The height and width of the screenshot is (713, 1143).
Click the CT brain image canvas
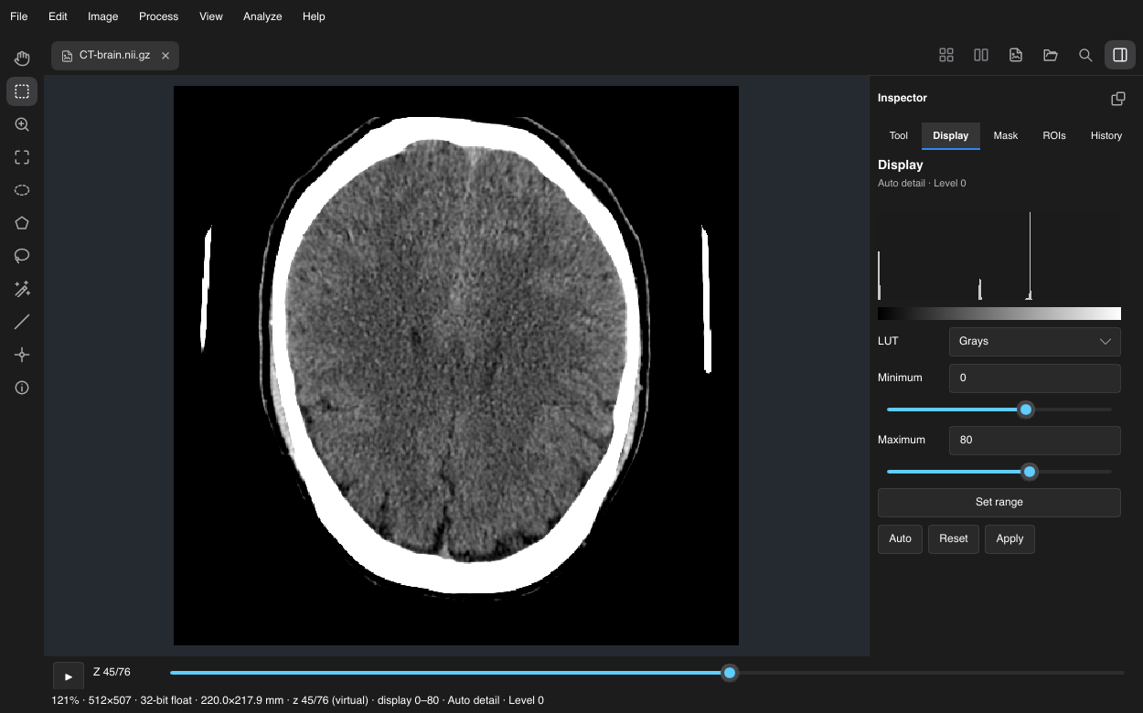tap(456, 366)
